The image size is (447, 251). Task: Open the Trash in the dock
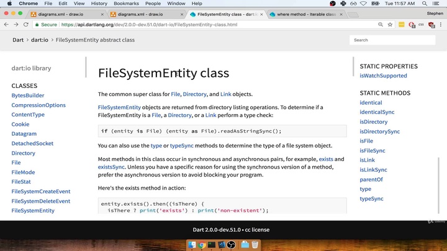pyautogui.click(x=255, y=245)
